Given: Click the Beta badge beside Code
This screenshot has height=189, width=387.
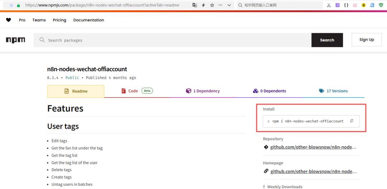Looking at the screenshot, I should coord(147,91).
